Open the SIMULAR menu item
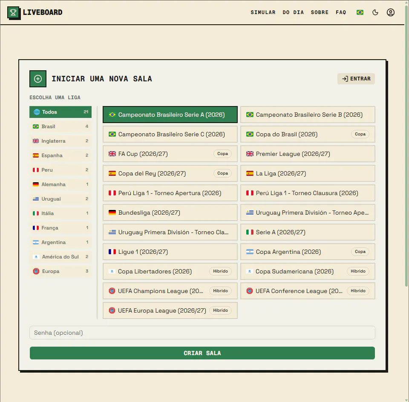Viewport: 409px width, 402px height. point(263,12)
